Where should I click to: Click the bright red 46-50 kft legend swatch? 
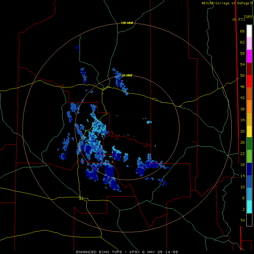pos(249,81)
